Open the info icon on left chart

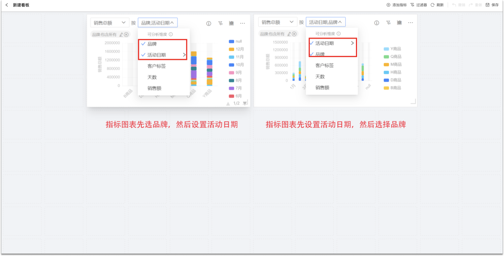[209, 23]
